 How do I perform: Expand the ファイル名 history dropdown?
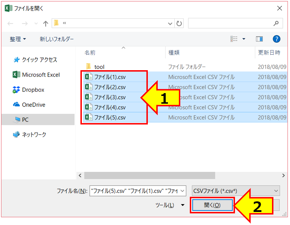(182, 191)
